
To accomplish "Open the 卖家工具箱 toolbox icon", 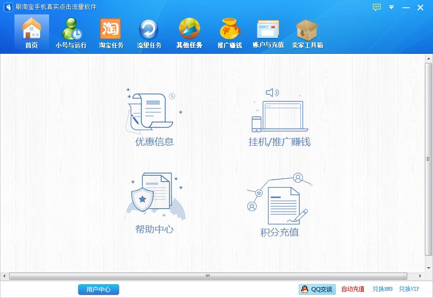I will (307, 30).
